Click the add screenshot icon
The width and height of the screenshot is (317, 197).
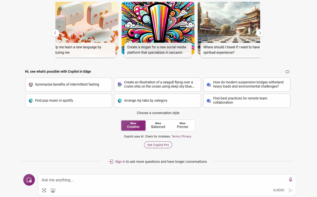53,190
